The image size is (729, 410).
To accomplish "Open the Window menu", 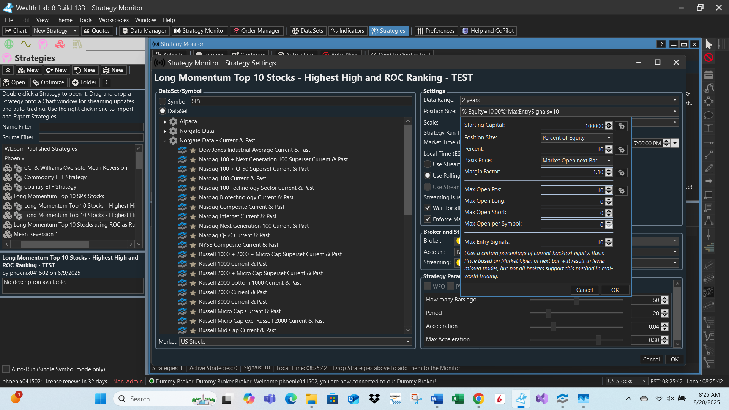I will click(145, 20).
